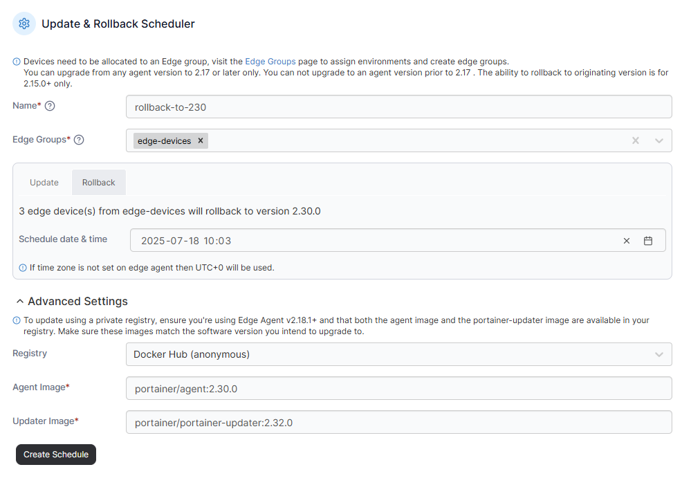682x485 pixels.
Task: Open the calendar date picker
Action: tap(648, 241)
